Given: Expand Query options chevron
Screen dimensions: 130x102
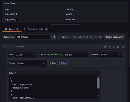Looking at the screenshot, I should click(59, 37).
